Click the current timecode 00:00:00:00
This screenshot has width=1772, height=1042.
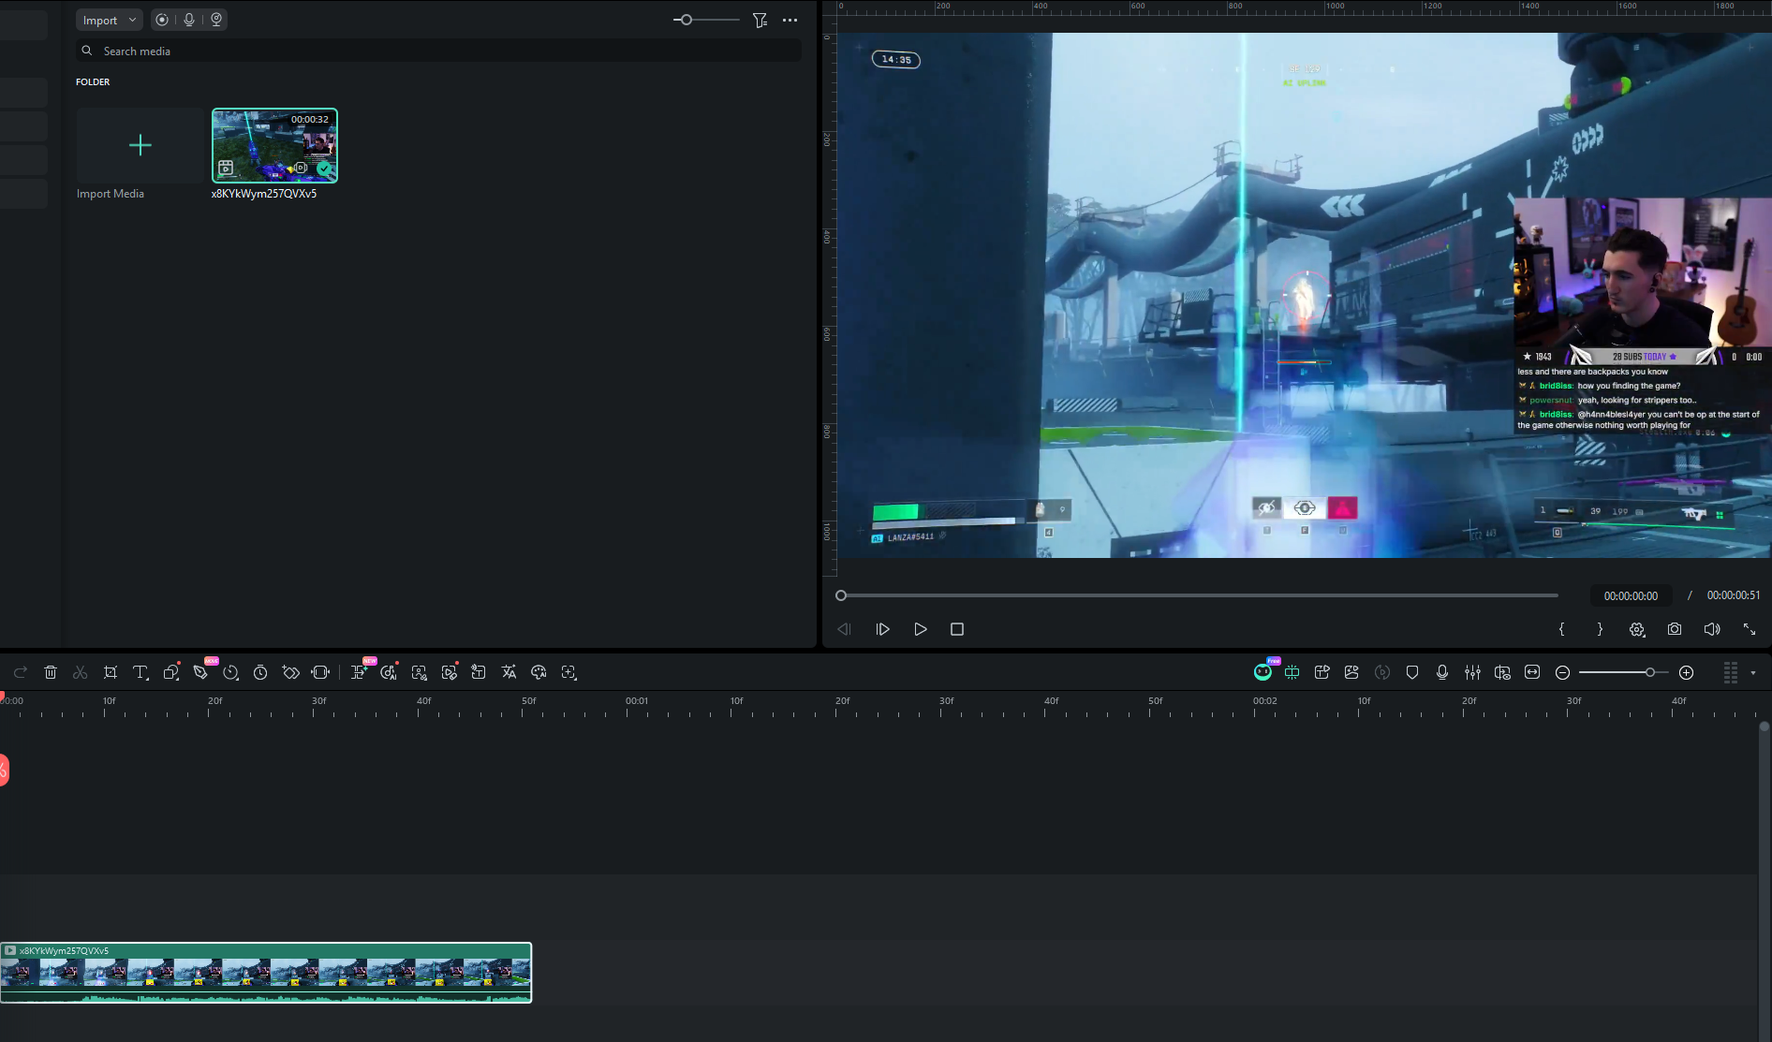tap(1631, 595)
